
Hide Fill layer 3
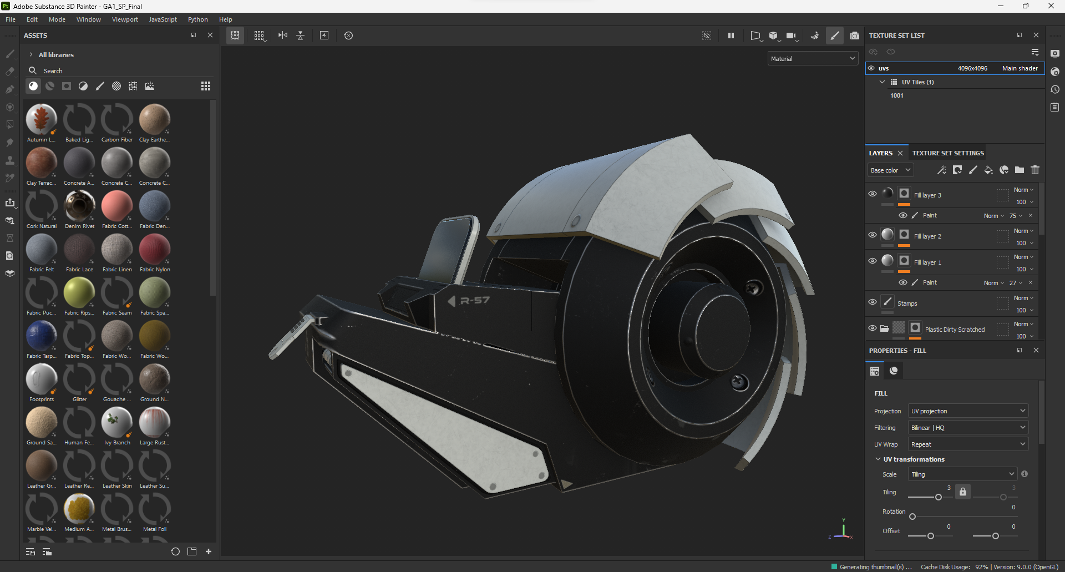[873, 194]
